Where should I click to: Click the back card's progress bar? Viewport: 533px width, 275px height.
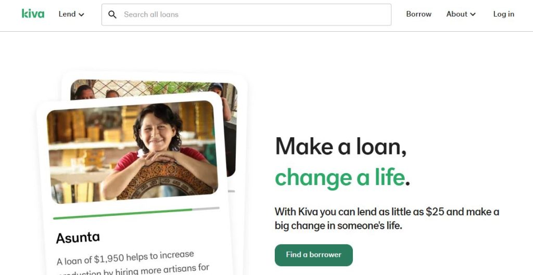coord(232,191)
